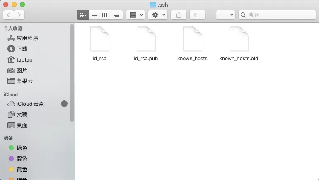The width and height of the screenshot is (319, 180).
Task: Select the id_rsa.pub file icon
Action: coord(146,39)
